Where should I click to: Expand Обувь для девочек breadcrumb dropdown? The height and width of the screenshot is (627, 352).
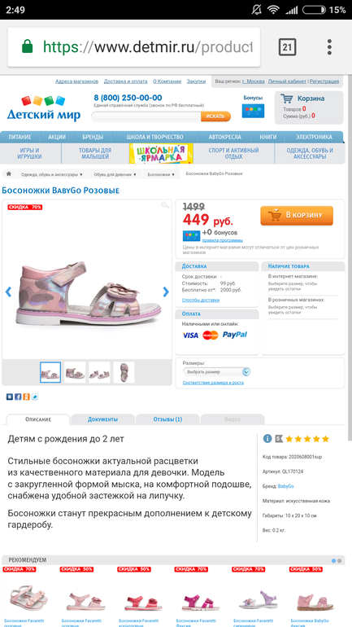point(115,174)
